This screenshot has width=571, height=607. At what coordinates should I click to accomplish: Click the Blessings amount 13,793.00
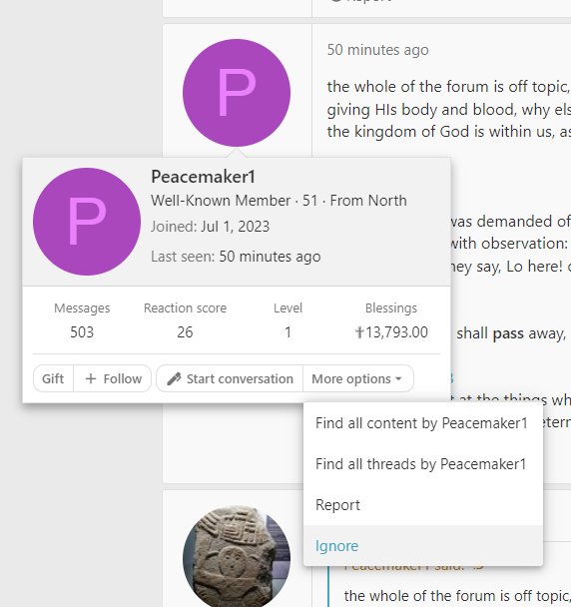(396, 332)
